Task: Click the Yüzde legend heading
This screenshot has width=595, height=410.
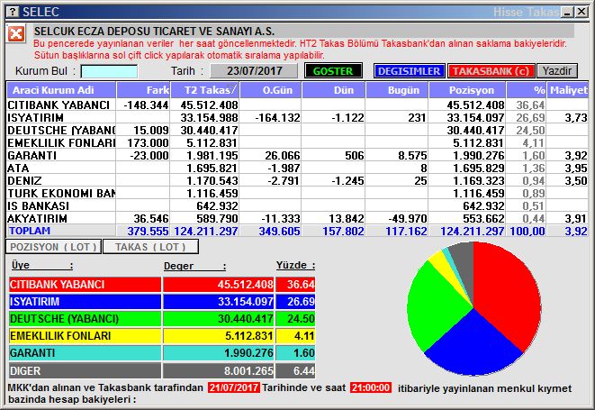Action: [x=295, y=265]
